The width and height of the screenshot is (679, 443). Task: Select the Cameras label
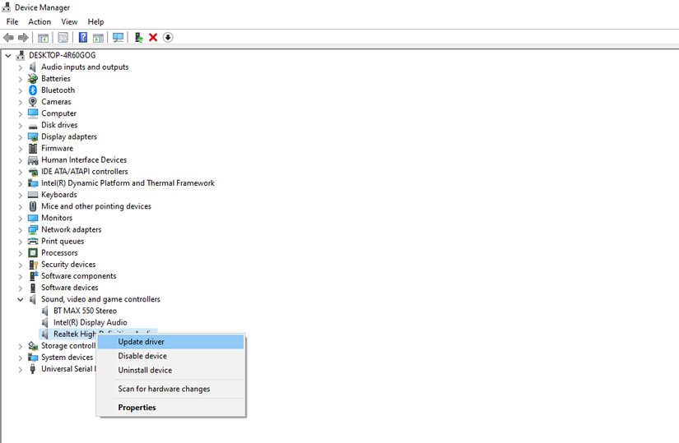pyautogui.click(x=56, y=102)
